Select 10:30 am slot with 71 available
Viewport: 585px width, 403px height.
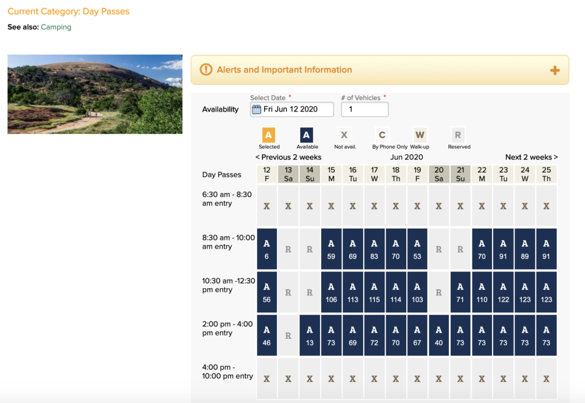pos(460,292)
